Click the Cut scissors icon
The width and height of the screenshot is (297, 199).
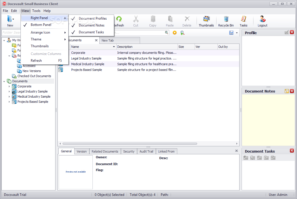[x=136, y=19]
